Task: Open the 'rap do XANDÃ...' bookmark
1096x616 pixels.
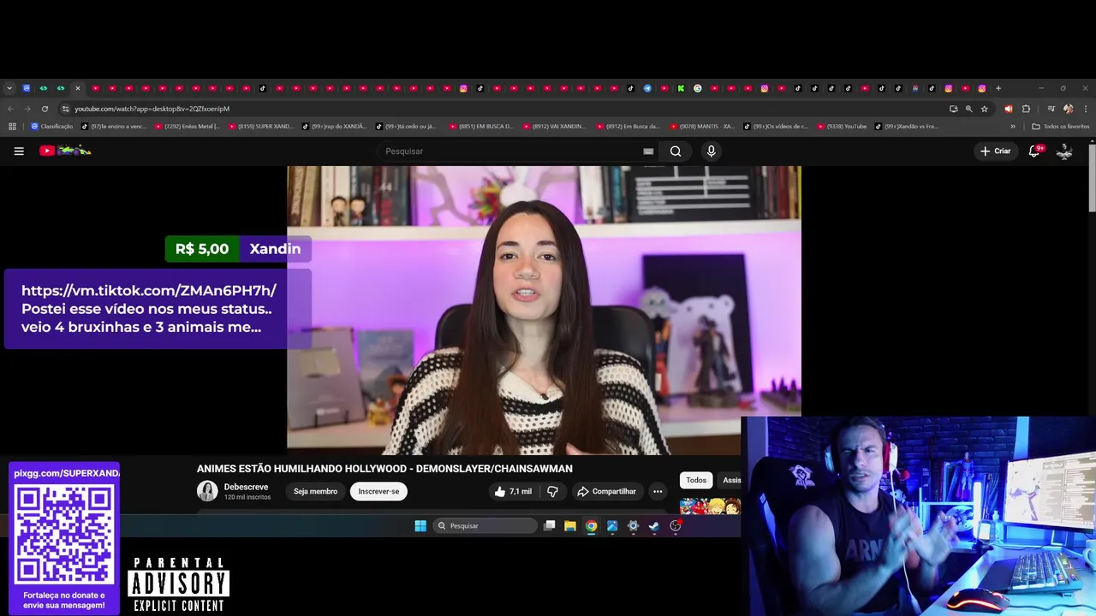Action: coord(334,127)
